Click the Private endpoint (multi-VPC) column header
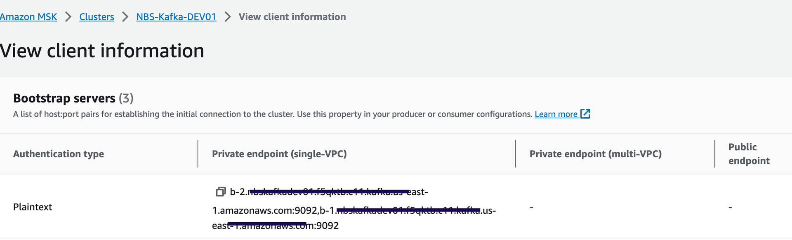 click(x=596, y=154)
